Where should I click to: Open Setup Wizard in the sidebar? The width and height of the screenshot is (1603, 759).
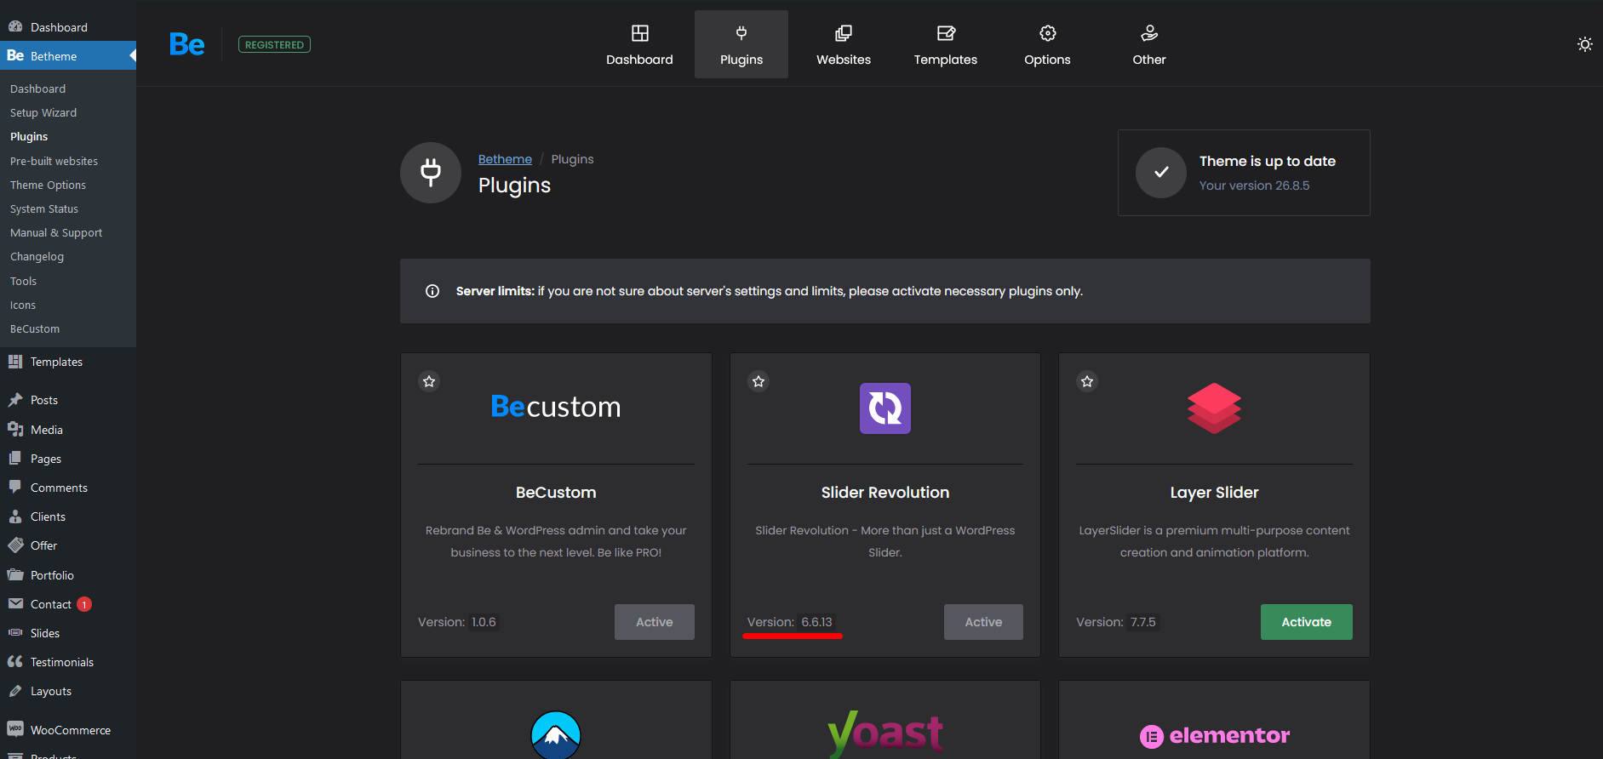point(43,112)
